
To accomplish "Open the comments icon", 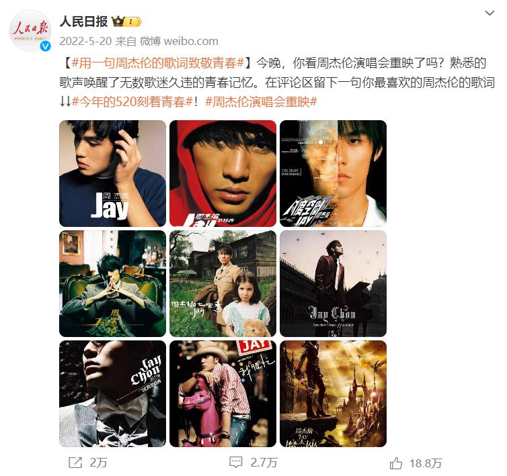I will tap(235, 463).
